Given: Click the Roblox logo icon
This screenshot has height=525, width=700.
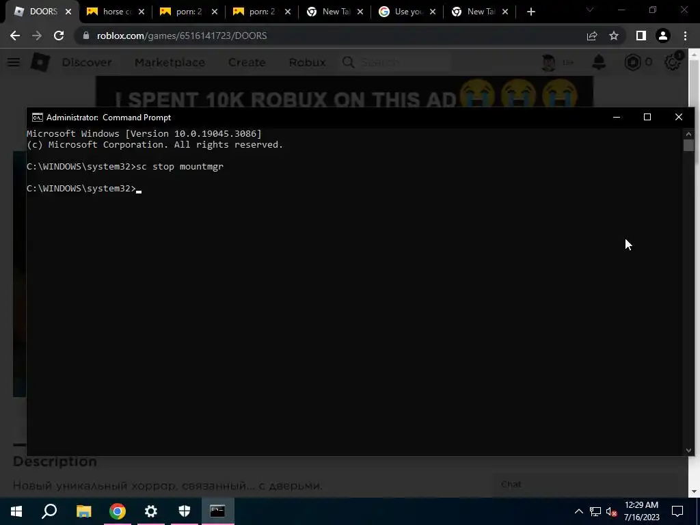Looking at the screenshot, I should tap(40, 62).
